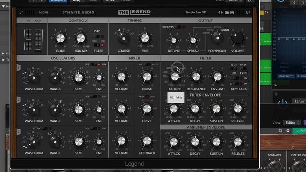Flip the PINK/WHITE noise switch
The width and height of the screenshot is (306, 172).
147,64
